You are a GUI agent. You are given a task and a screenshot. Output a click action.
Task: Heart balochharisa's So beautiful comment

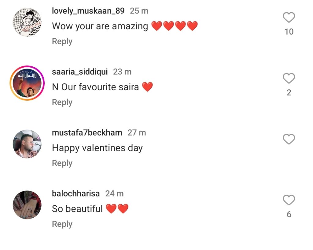point(289,200)
